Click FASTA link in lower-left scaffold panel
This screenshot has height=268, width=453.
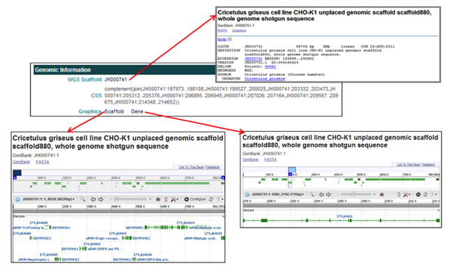click(43, 161)
